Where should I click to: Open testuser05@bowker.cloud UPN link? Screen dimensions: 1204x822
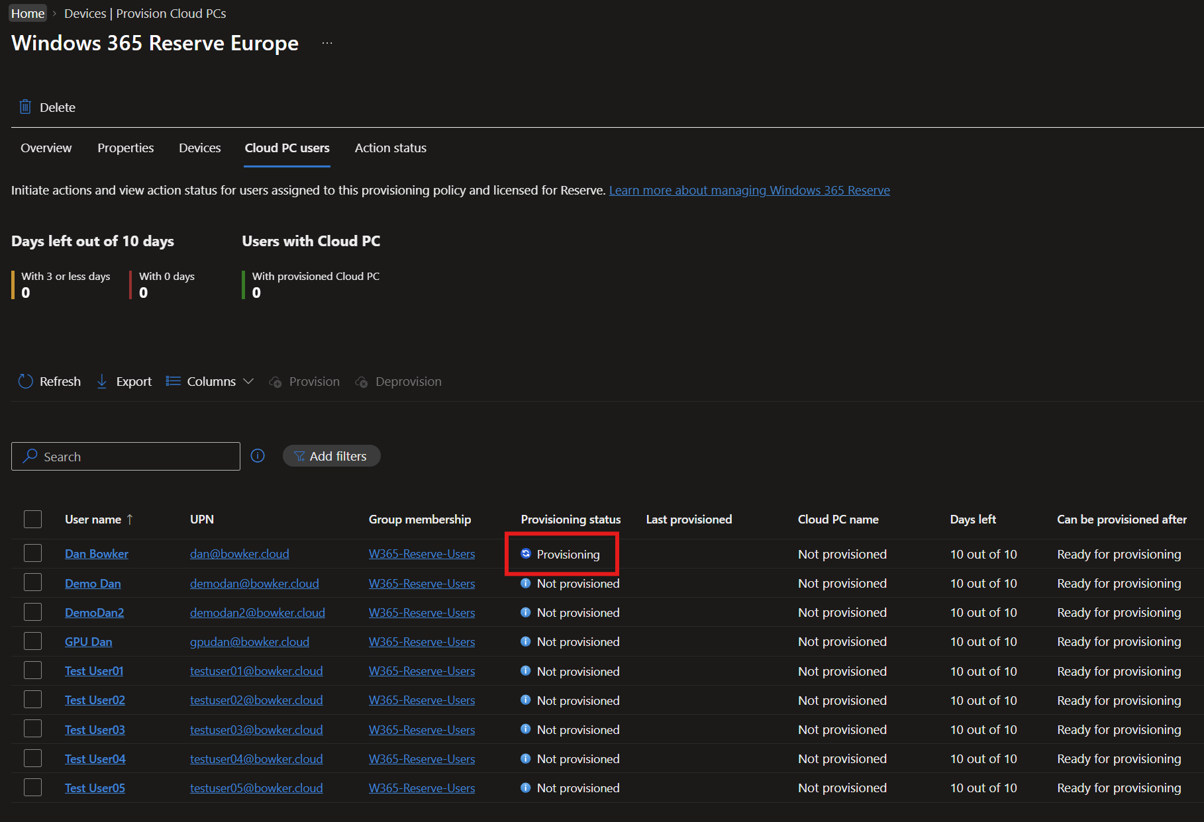[256, 788]
